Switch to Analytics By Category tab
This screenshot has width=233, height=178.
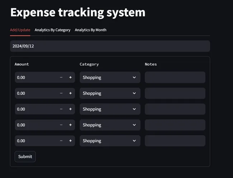(52, 30)
